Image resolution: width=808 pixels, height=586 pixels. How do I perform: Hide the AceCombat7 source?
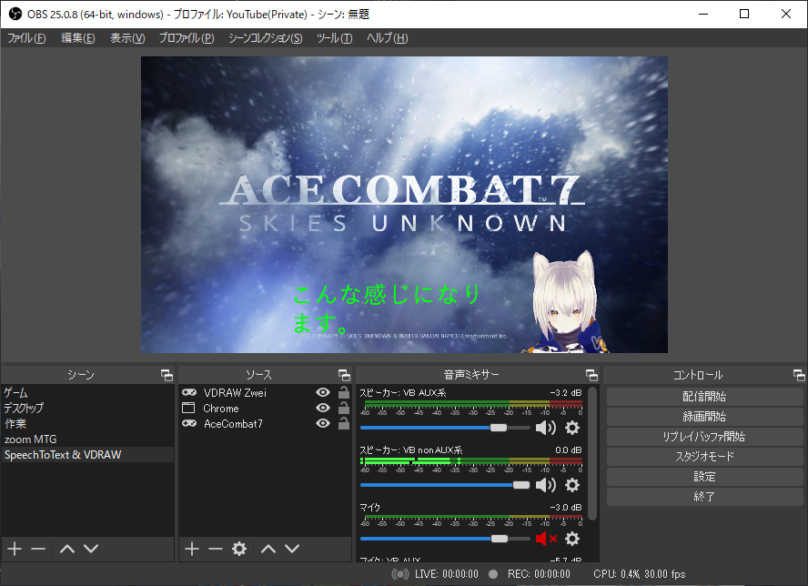click(323, 423)
